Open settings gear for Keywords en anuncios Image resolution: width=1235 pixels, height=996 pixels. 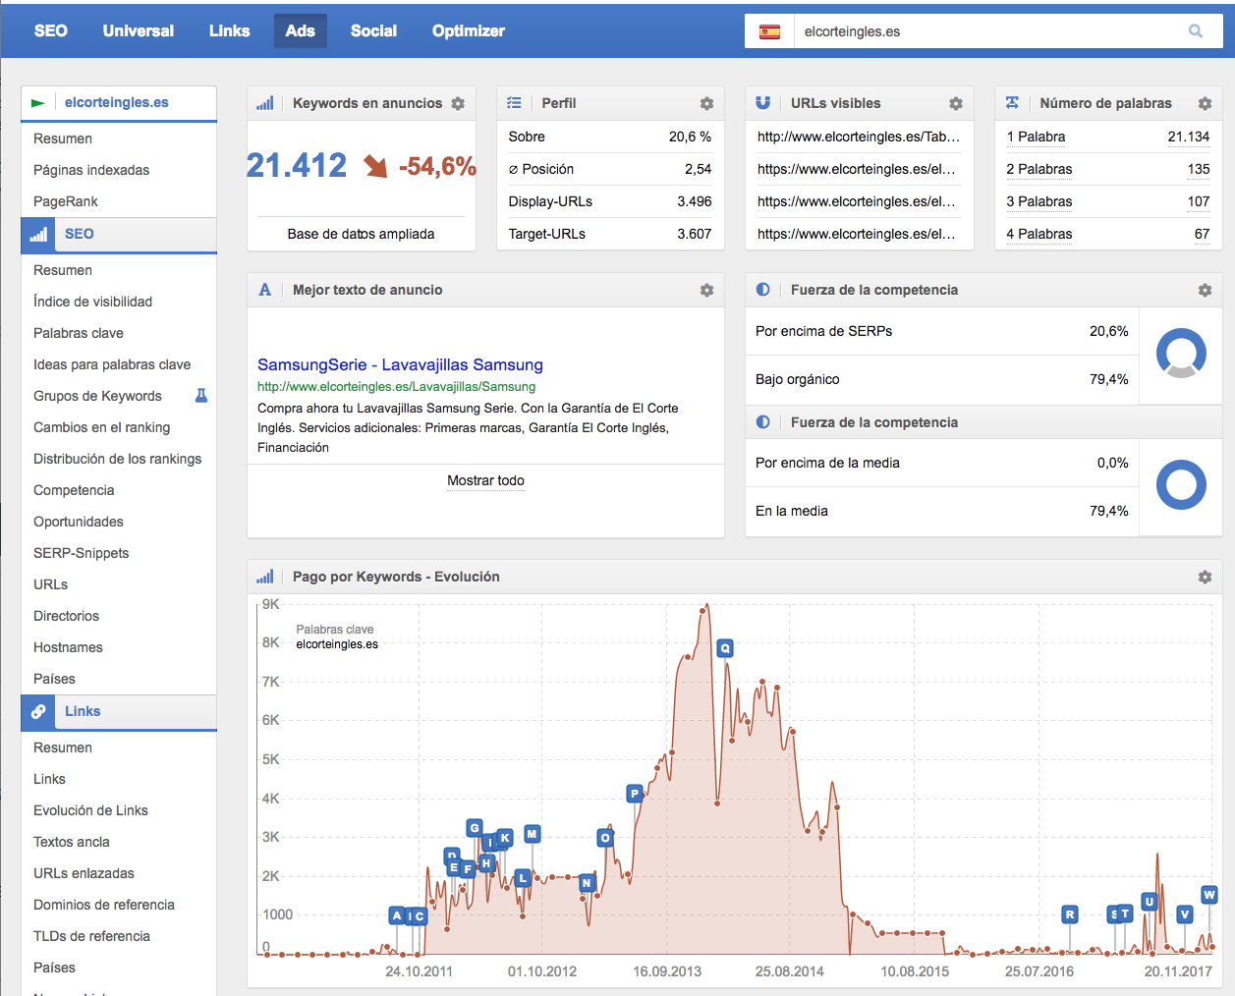pos(458,103)
